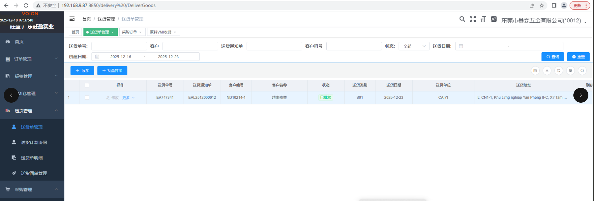The image size is (594, 201).
Task: Click the folder icon above the table
Action: coord(535,71)
